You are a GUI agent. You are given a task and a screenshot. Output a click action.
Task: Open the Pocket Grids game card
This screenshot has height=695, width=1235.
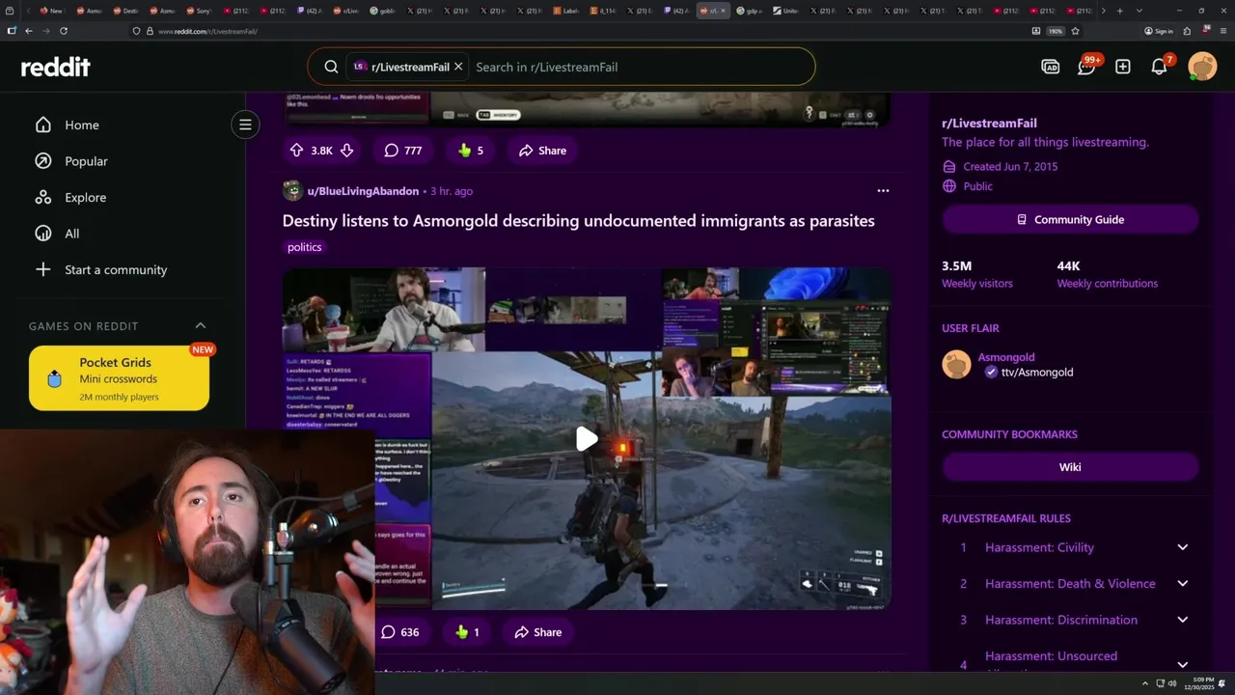pyautogui.click(x=119, y=378)
